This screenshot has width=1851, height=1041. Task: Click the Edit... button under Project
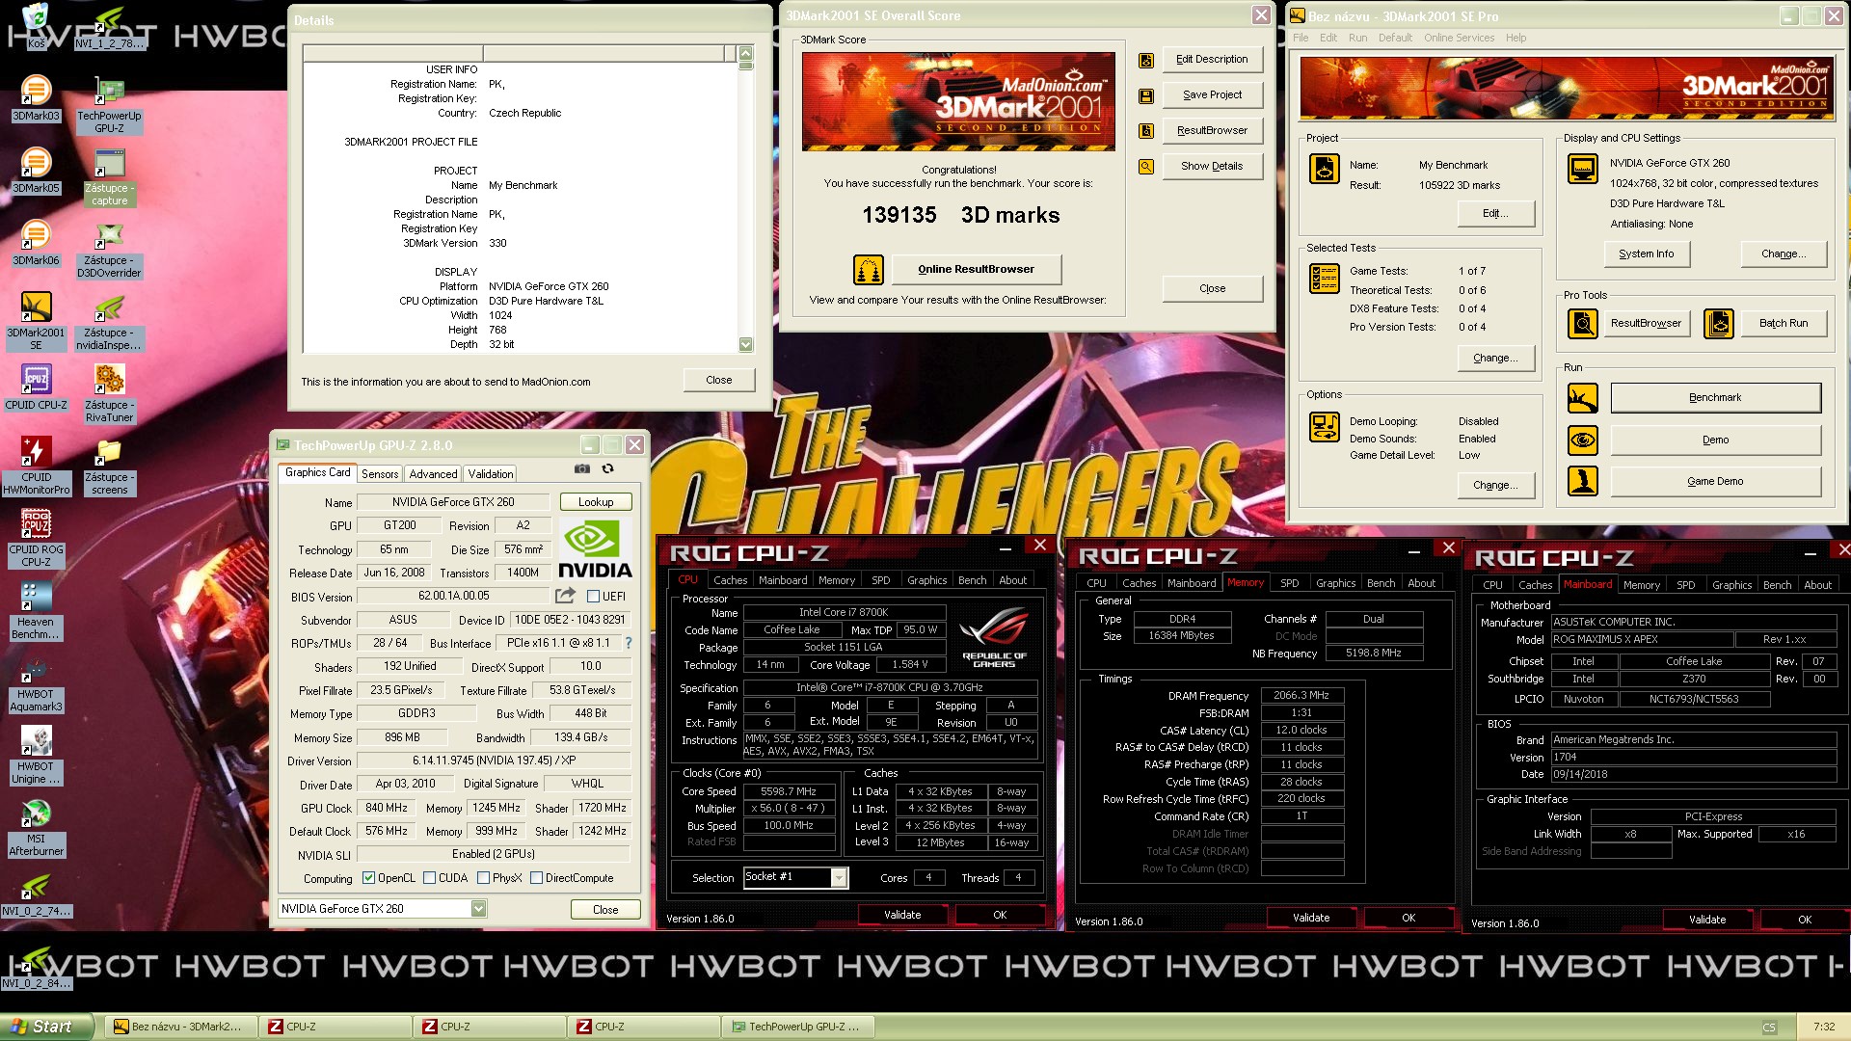point(1495,213)
